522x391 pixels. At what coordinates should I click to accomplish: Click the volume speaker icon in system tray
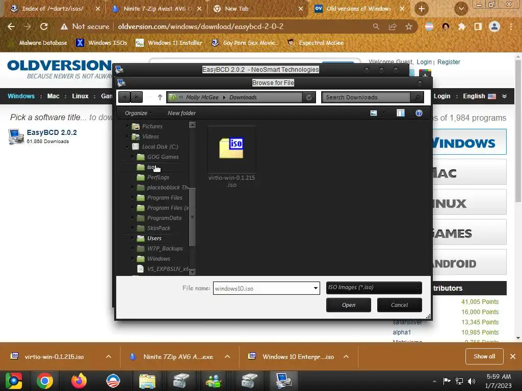472,381
